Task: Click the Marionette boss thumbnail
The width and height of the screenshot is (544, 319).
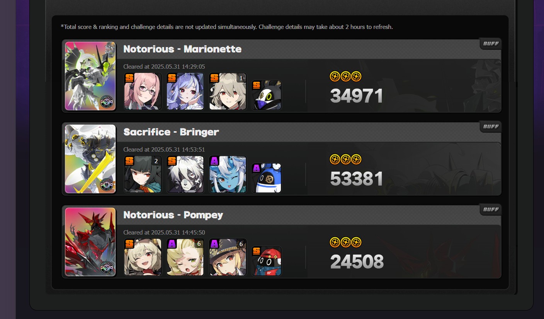Action: [90, 76]
